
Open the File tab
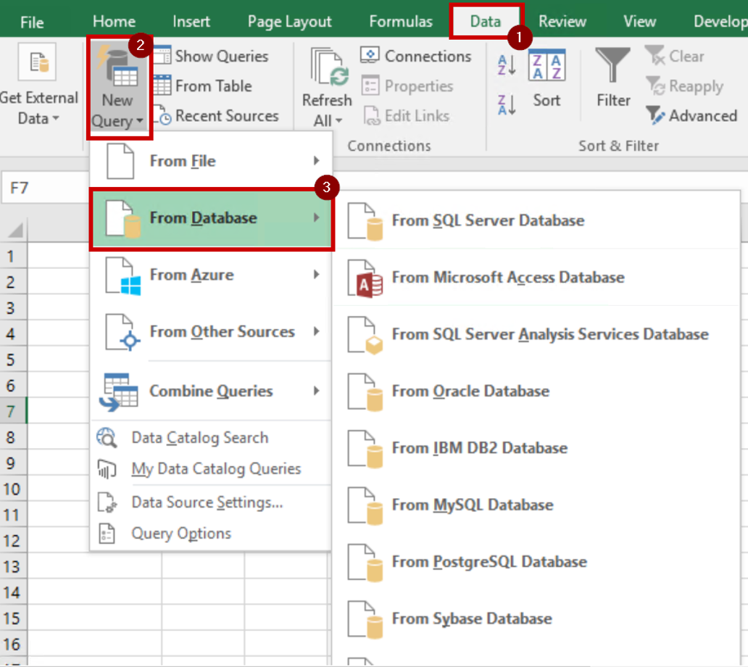(x=32, y=22)
